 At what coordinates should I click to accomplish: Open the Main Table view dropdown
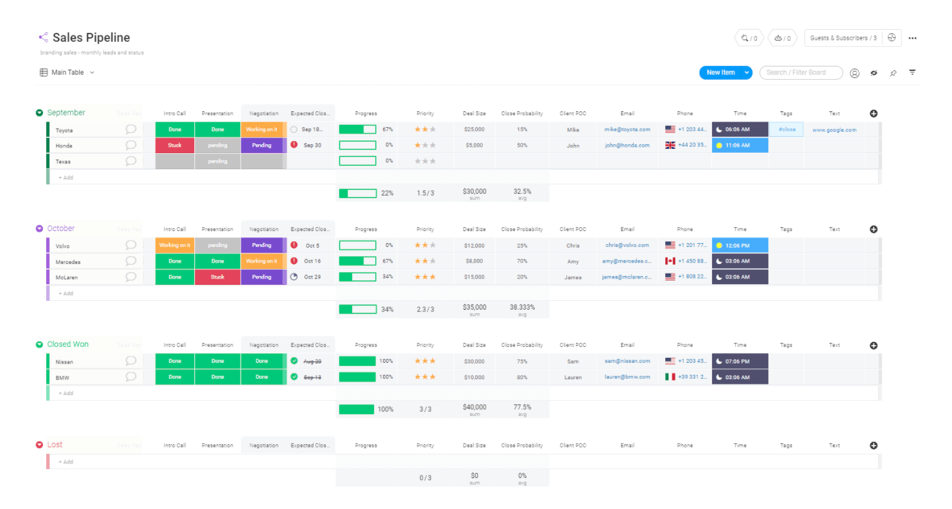[92, 72]
